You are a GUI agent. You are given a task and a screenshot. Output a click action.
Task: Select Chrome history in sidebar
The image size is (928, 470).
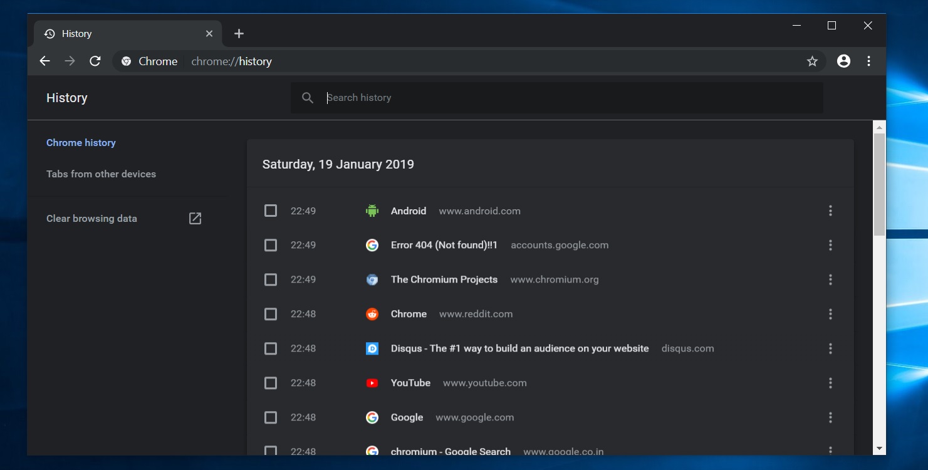tap(81, 143)
